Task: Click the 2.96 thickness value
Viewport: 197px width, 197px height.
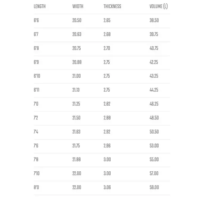Action: [107, 146]
